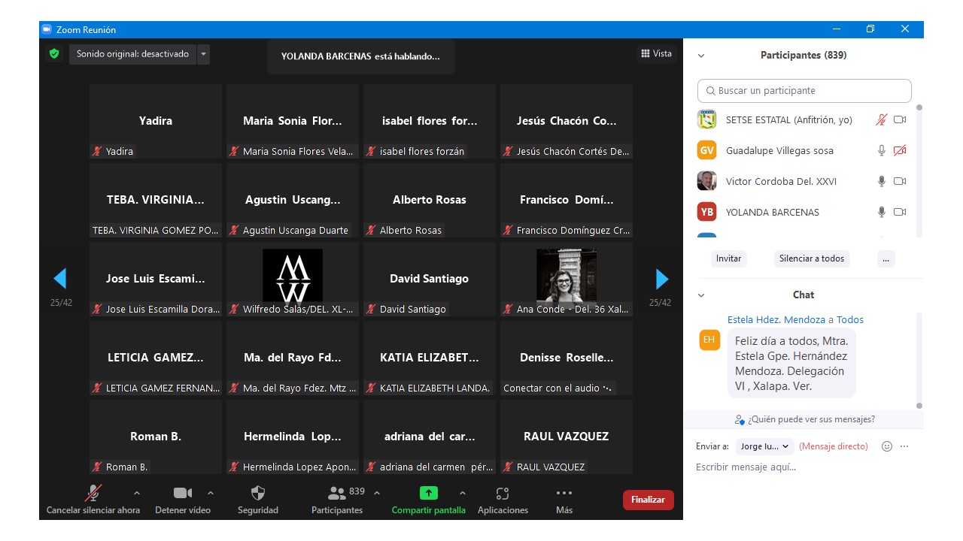Click SETSE ESTATAL camera icon
The image size is (963, 541).
point(900,119)
